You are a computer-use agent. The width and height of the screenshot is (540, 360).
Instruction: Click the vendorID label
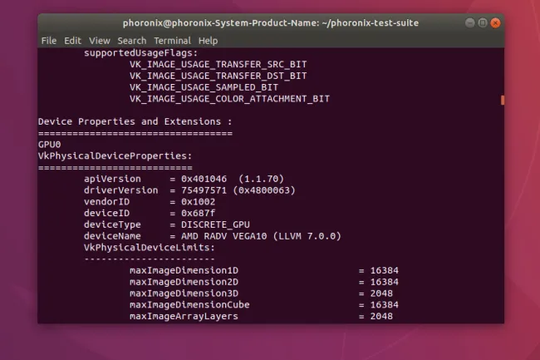[x=107, y=201]
